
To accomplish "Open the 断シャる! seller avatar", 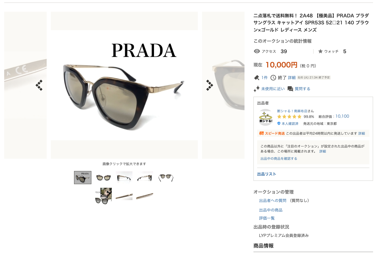I will tap(266, 117).
